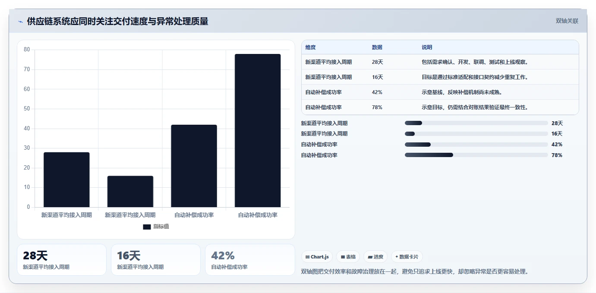The width and height of the screenshot is (596, 293).
Task: Click the y-axis label 0
Action: (28, 207)
